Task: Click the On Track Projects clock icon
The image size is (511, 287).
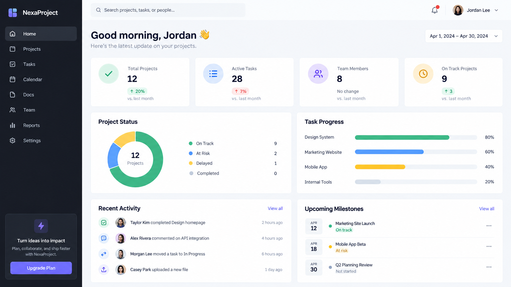Action: point(423,74)
